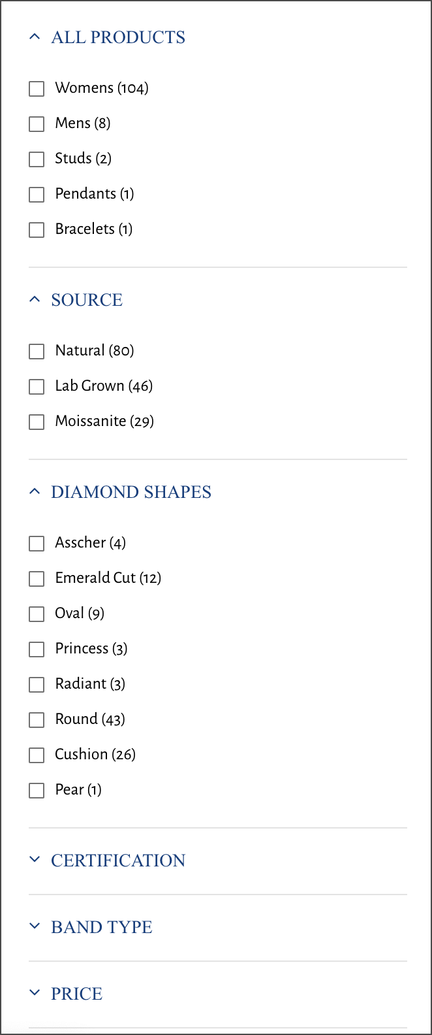Tick the Lab Grown (46) checkbox
Screen dimensions: 432x1035
(37, 386)
